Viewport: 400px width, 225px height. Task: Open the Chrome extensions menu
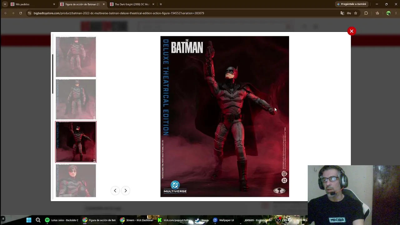point(366,13)
